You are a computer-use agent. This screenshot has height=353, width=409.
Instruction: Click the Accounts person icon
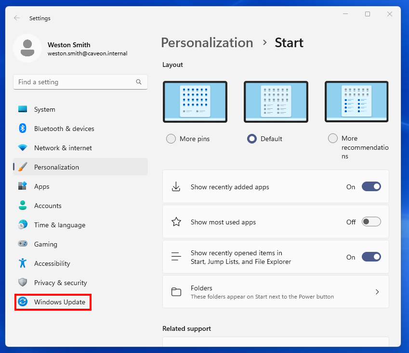click(23, 206)
